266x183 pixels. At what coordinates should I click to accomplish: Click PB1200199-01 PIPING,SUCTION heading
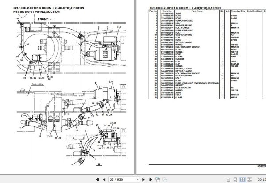(36, 12)
